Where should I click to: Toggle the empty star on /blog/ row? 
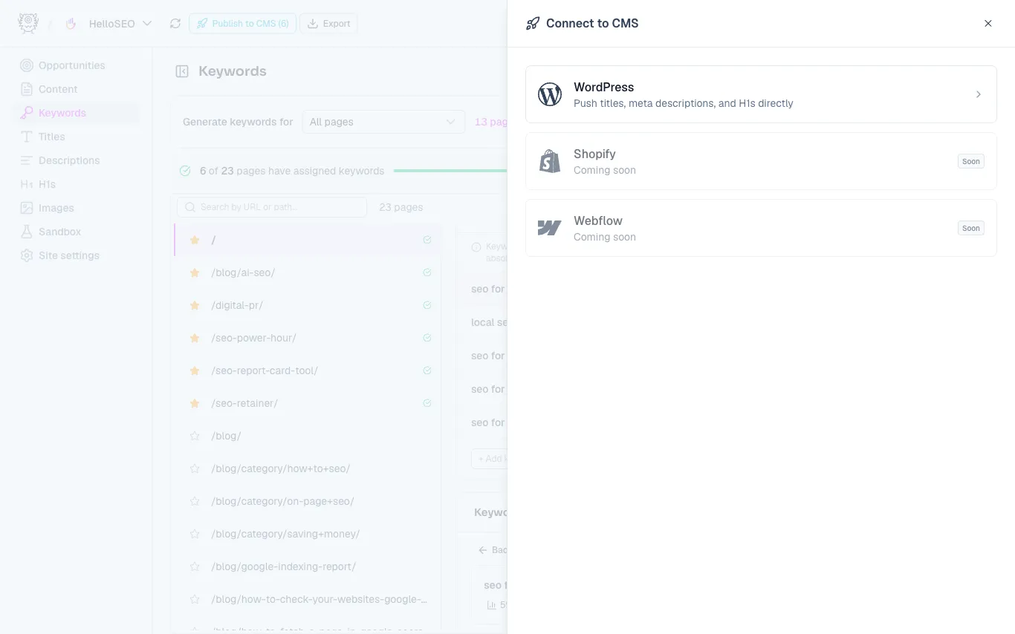pyautogui.click(x=195, y=436)
